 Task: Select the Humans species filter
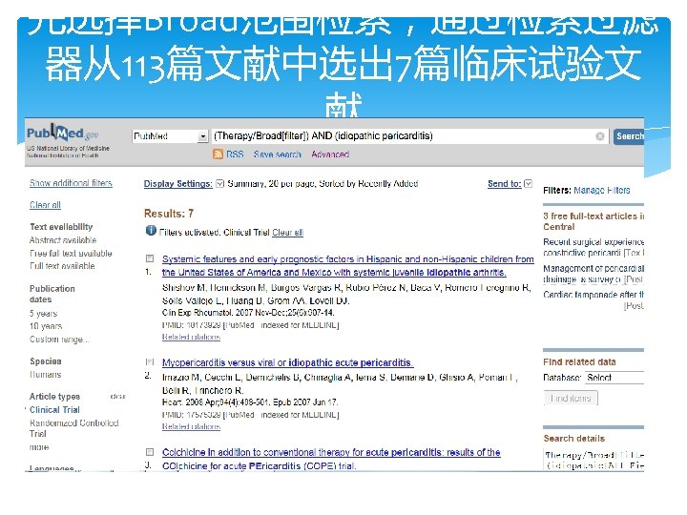tap(46, 375)
